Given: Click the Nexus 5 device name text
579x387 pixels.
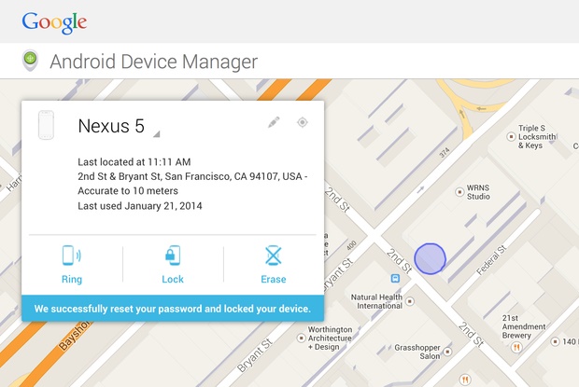Looking at the screenshot, I should (111, 126).
